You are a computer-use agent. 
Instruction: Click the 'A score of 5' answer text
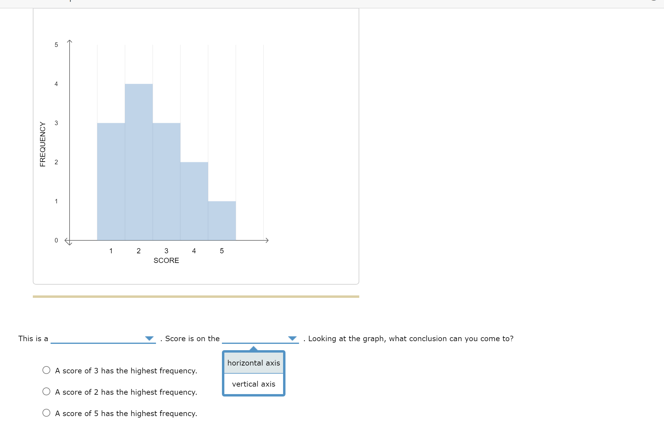pos(126,413)
